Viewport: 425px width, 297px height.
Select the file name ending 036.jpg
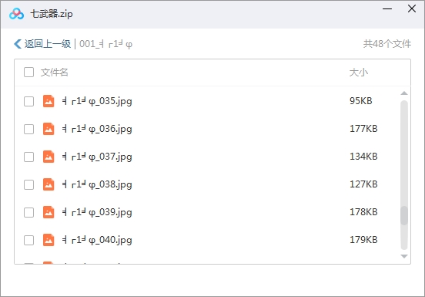[x=97, y=129]
